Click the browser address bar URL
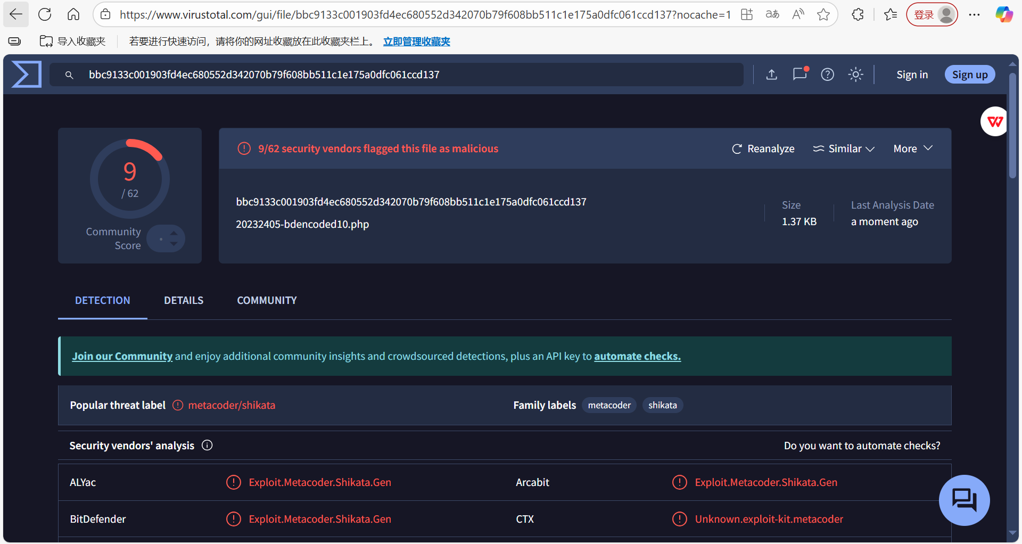 point(425,14)
